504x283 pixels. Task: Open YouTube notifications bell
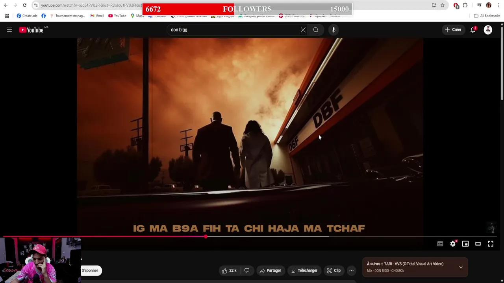click(473, 30)
